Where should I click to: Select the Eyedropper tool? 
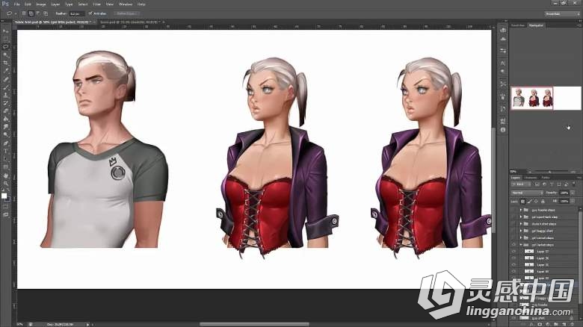[5, 71]
